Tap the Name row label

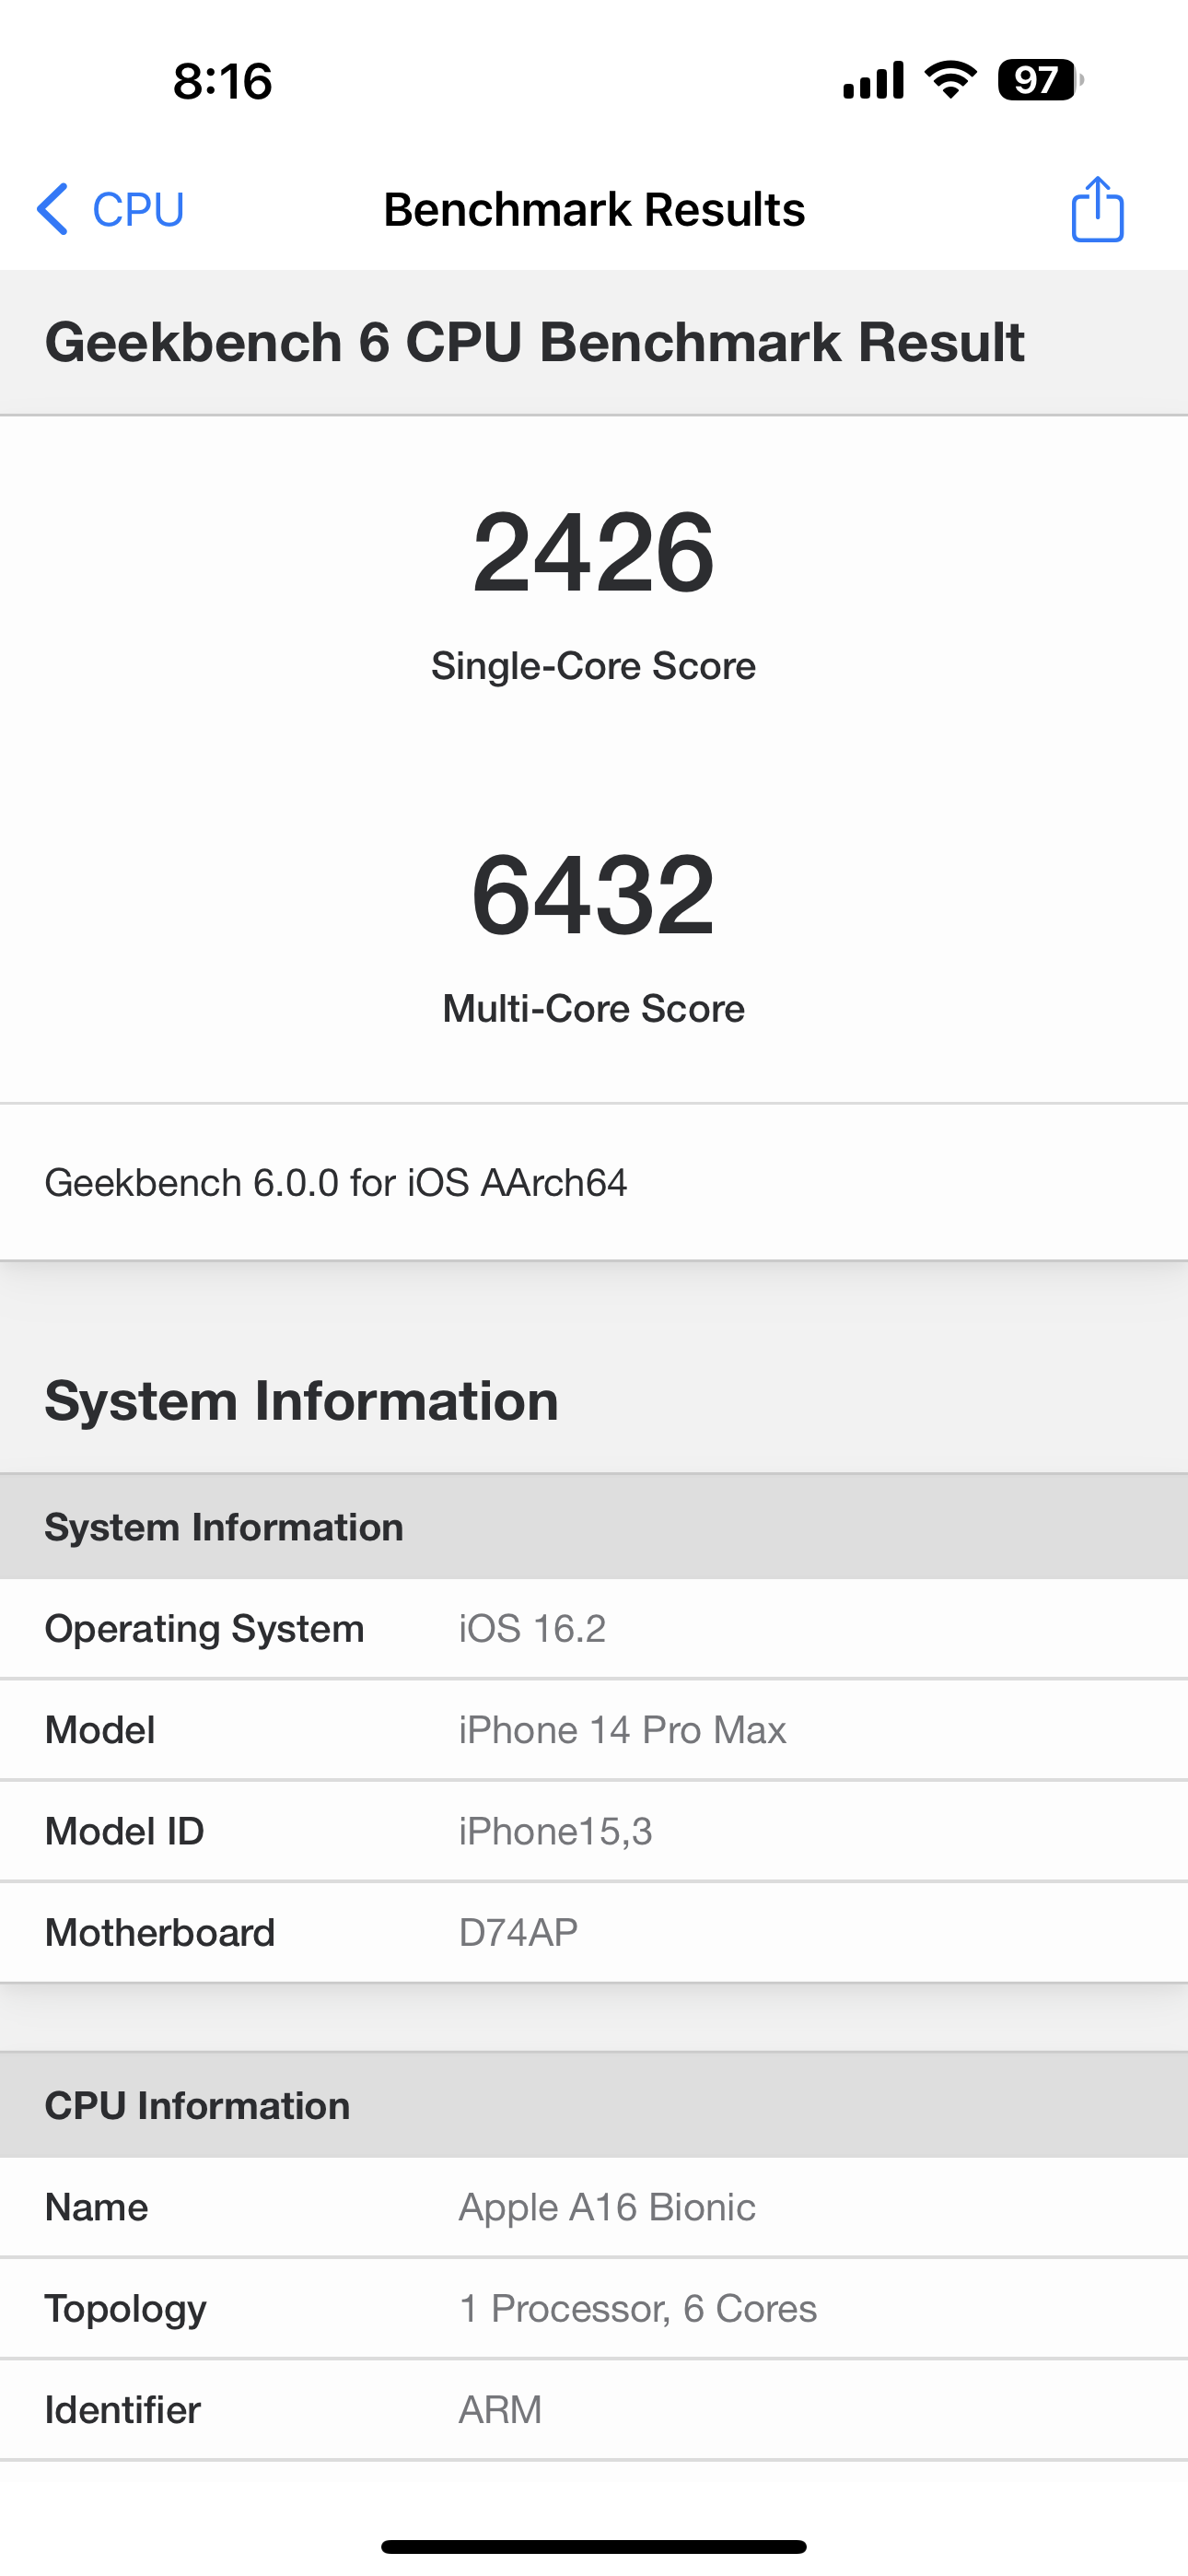click(97, 2207)
